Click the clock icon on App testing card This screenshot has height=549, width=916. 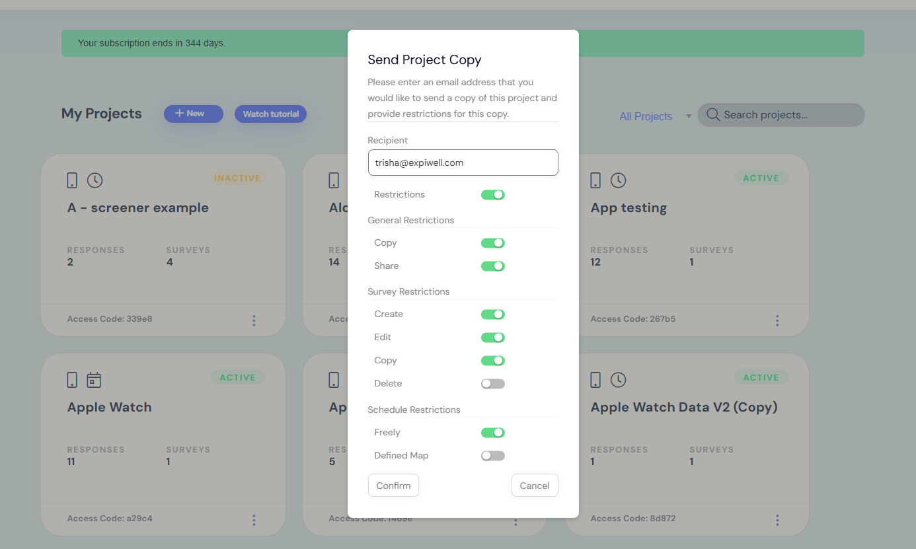(618, 180)
